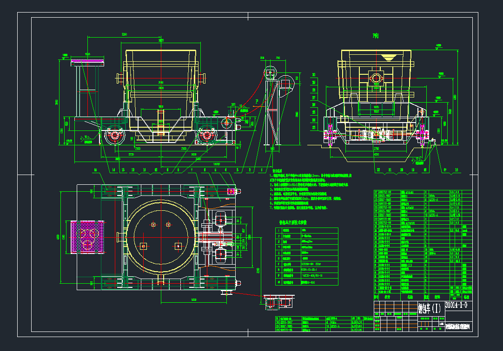Image resolution: width=503 pixels, height=351 pixels.
Task: Click the drawing number 31014-1-0 in title block
Action: coord(456,306)
